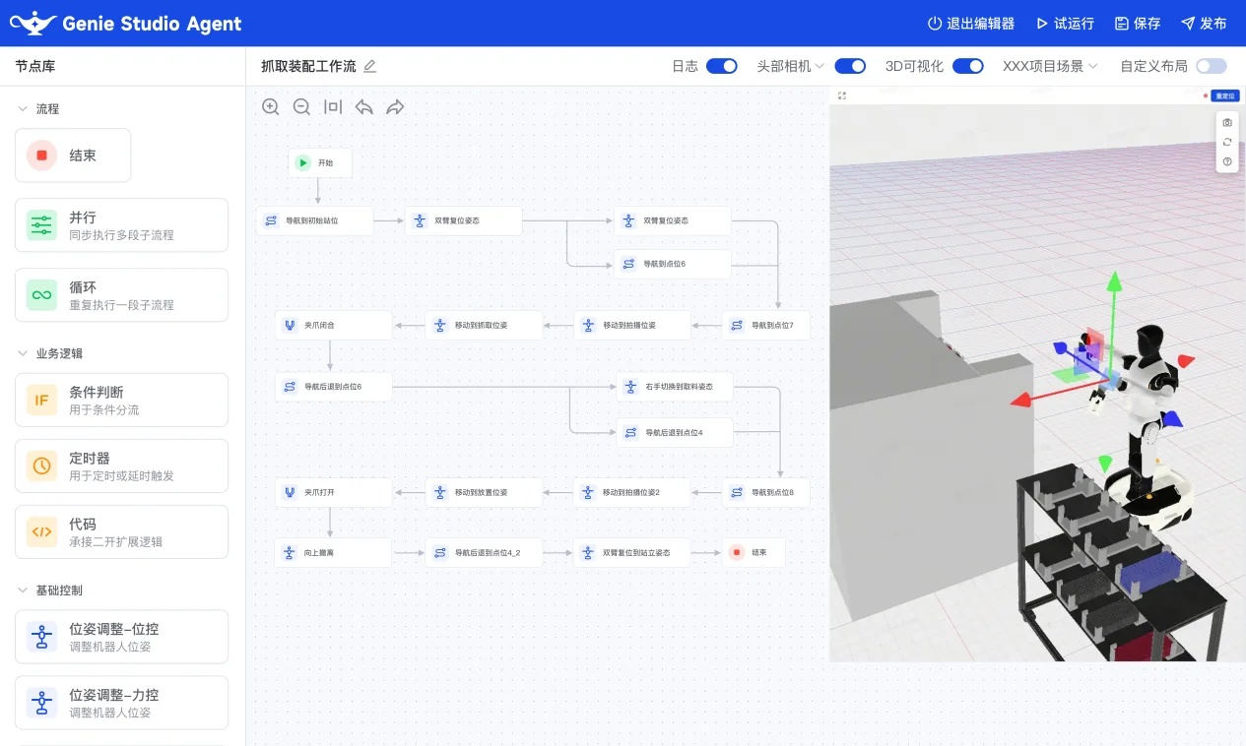Click the navigation icon on 导航到点位8 node
The image size is (1246, 746).
point(737,492)
